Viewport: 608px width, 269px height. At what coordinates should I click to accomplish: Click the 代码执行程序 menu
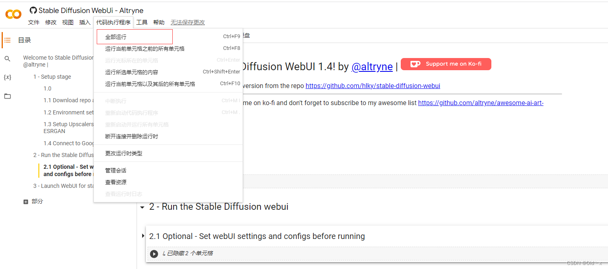(x=113, y=22)
